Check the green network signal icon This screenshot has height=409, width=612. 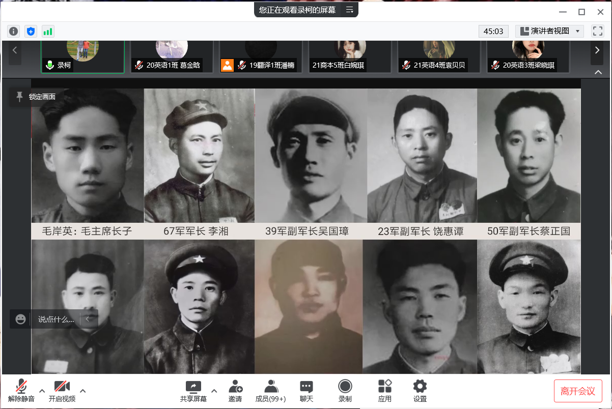click(x=48, y=31)
